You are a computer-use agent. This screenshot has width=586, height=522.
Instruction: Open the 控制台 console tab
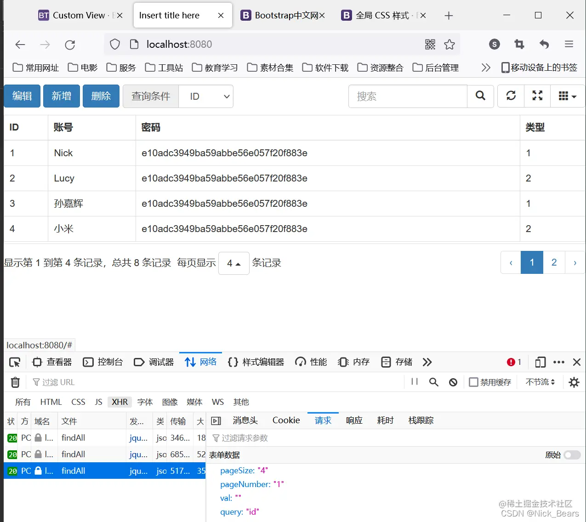[103, 362]
